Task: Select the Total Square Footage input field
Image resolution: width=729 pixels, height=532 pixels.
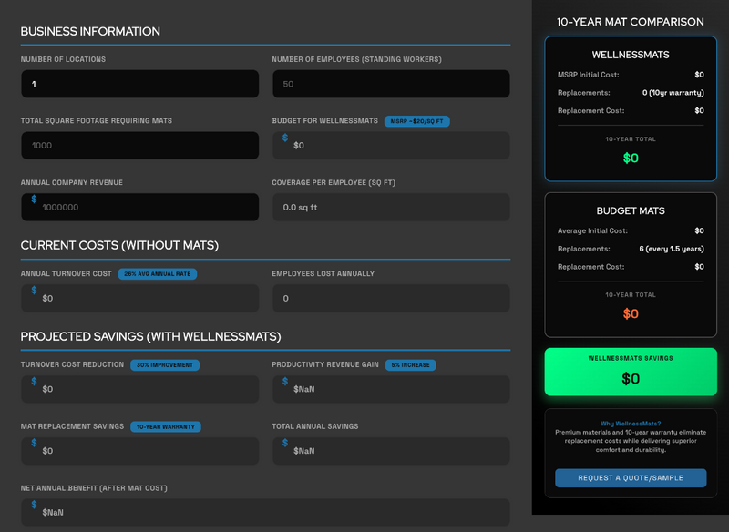Action: [139, 145]
